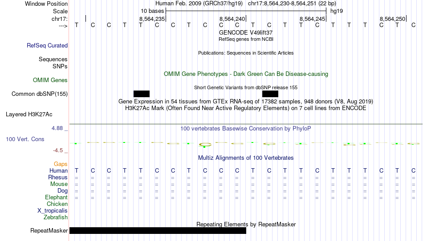This screenshot has width=423, height=241.
Task: Click the 8,564,245 ruler position label
Action: (x=312, y=19)
